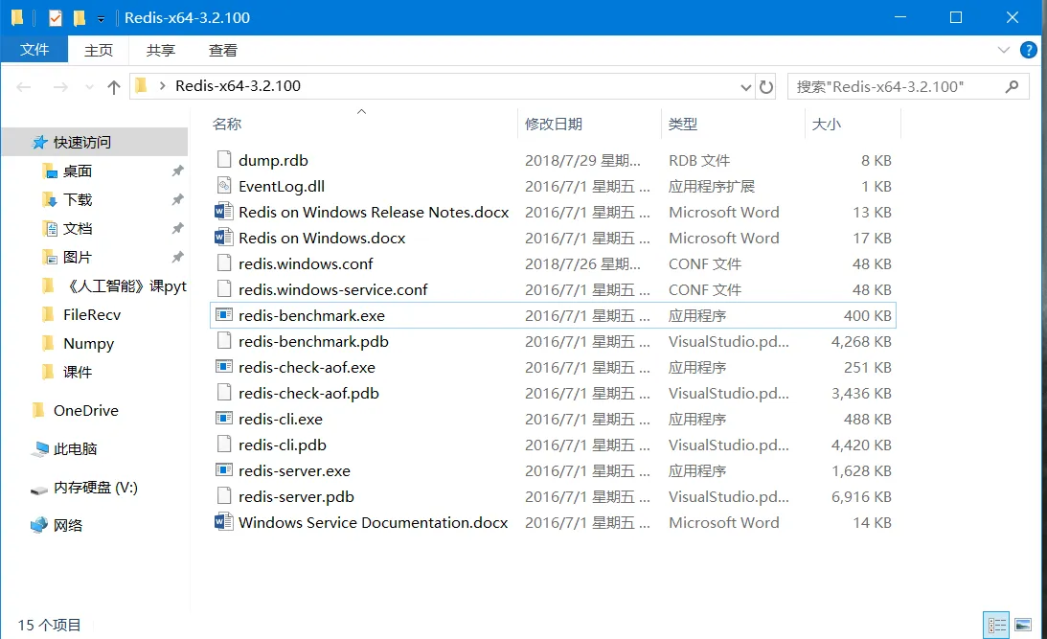Click the address bar path chevron
Viewport: 1047px width, 639px height.
(x=162, y=86)
